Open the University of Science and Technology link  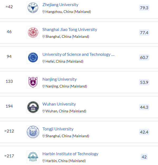coord(78,54)
